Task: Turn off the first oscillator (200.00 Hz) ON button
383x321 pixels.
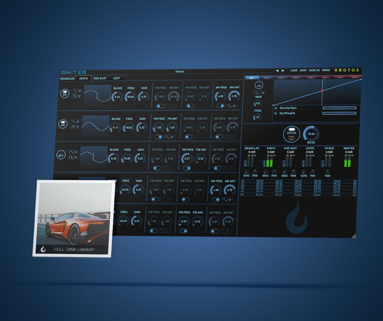Action: (65, 94)
